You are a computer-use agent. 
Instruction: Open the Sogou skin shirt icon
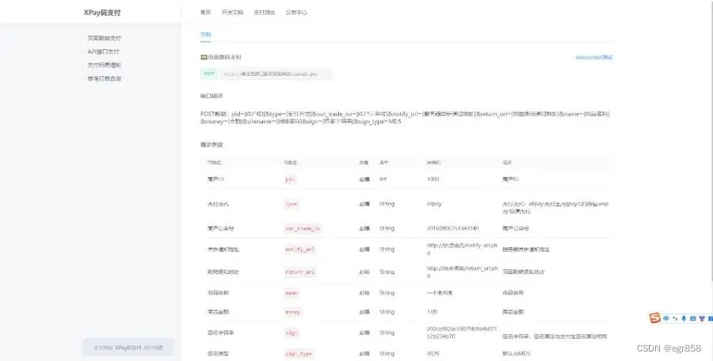coord(702,318)
